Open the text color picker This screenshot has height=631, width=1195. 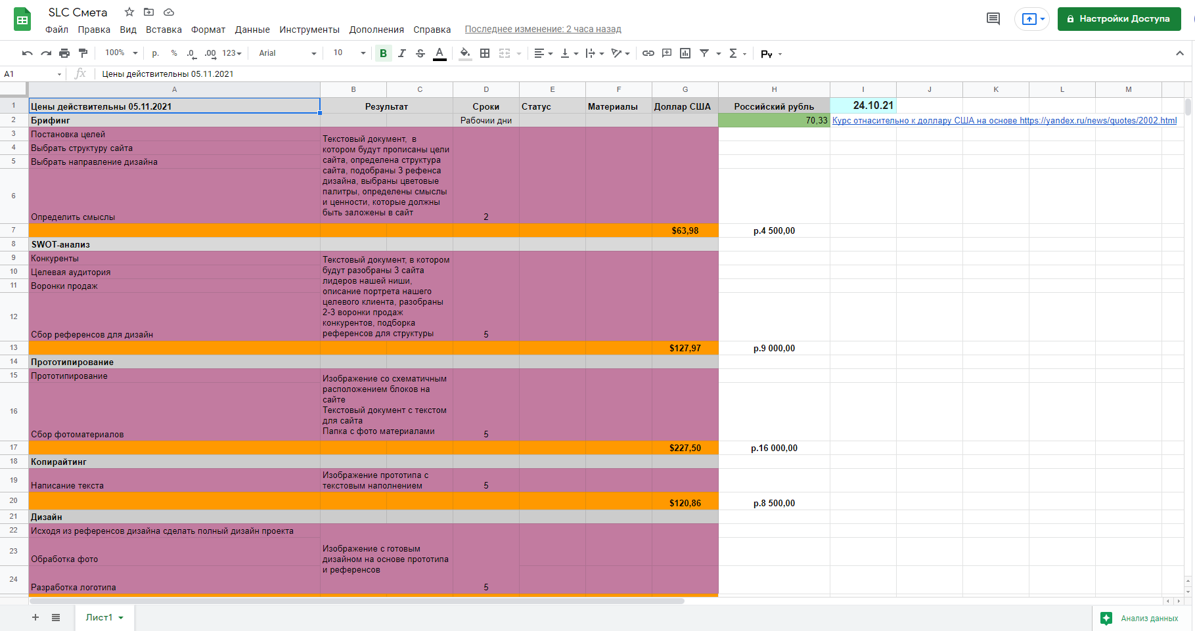[x=440, y=53]
